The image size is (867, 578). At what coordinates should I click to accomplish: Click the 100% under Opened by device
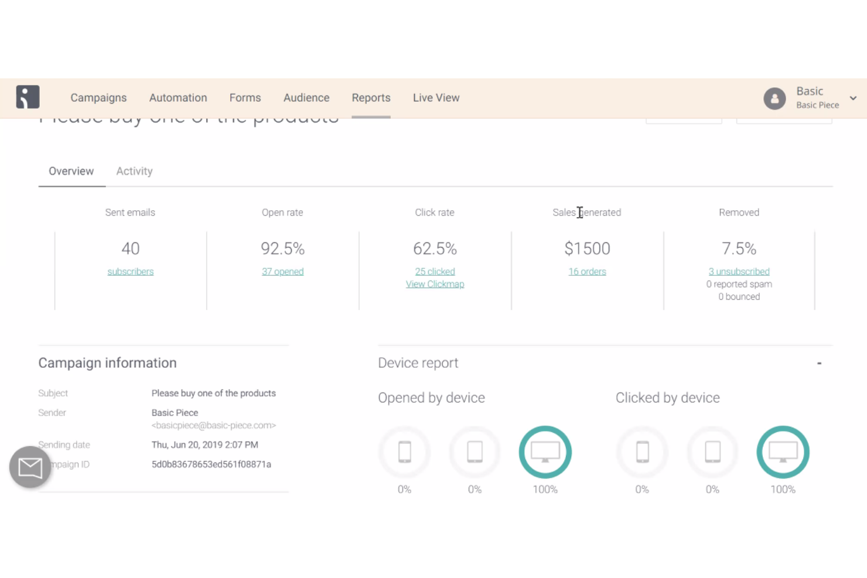point(545,490)
